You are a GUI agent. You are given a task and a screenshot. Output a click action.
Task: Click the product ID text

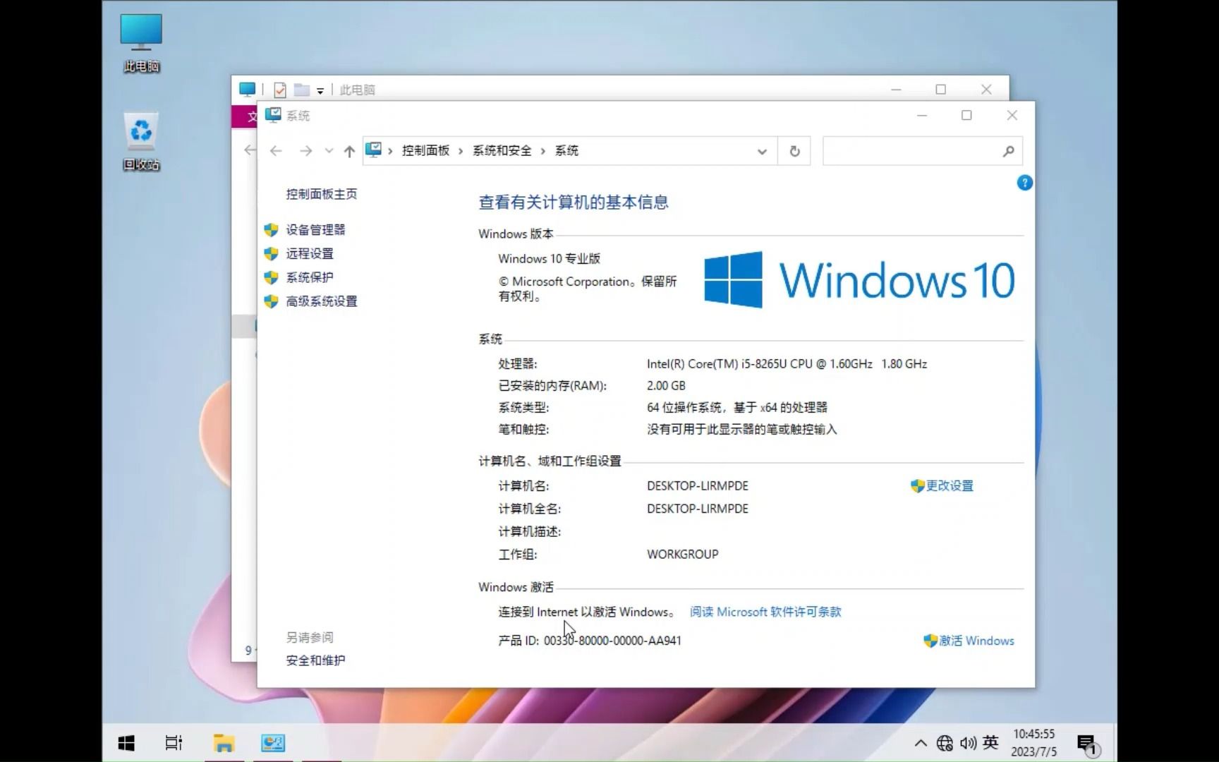(x=590, y=641)
